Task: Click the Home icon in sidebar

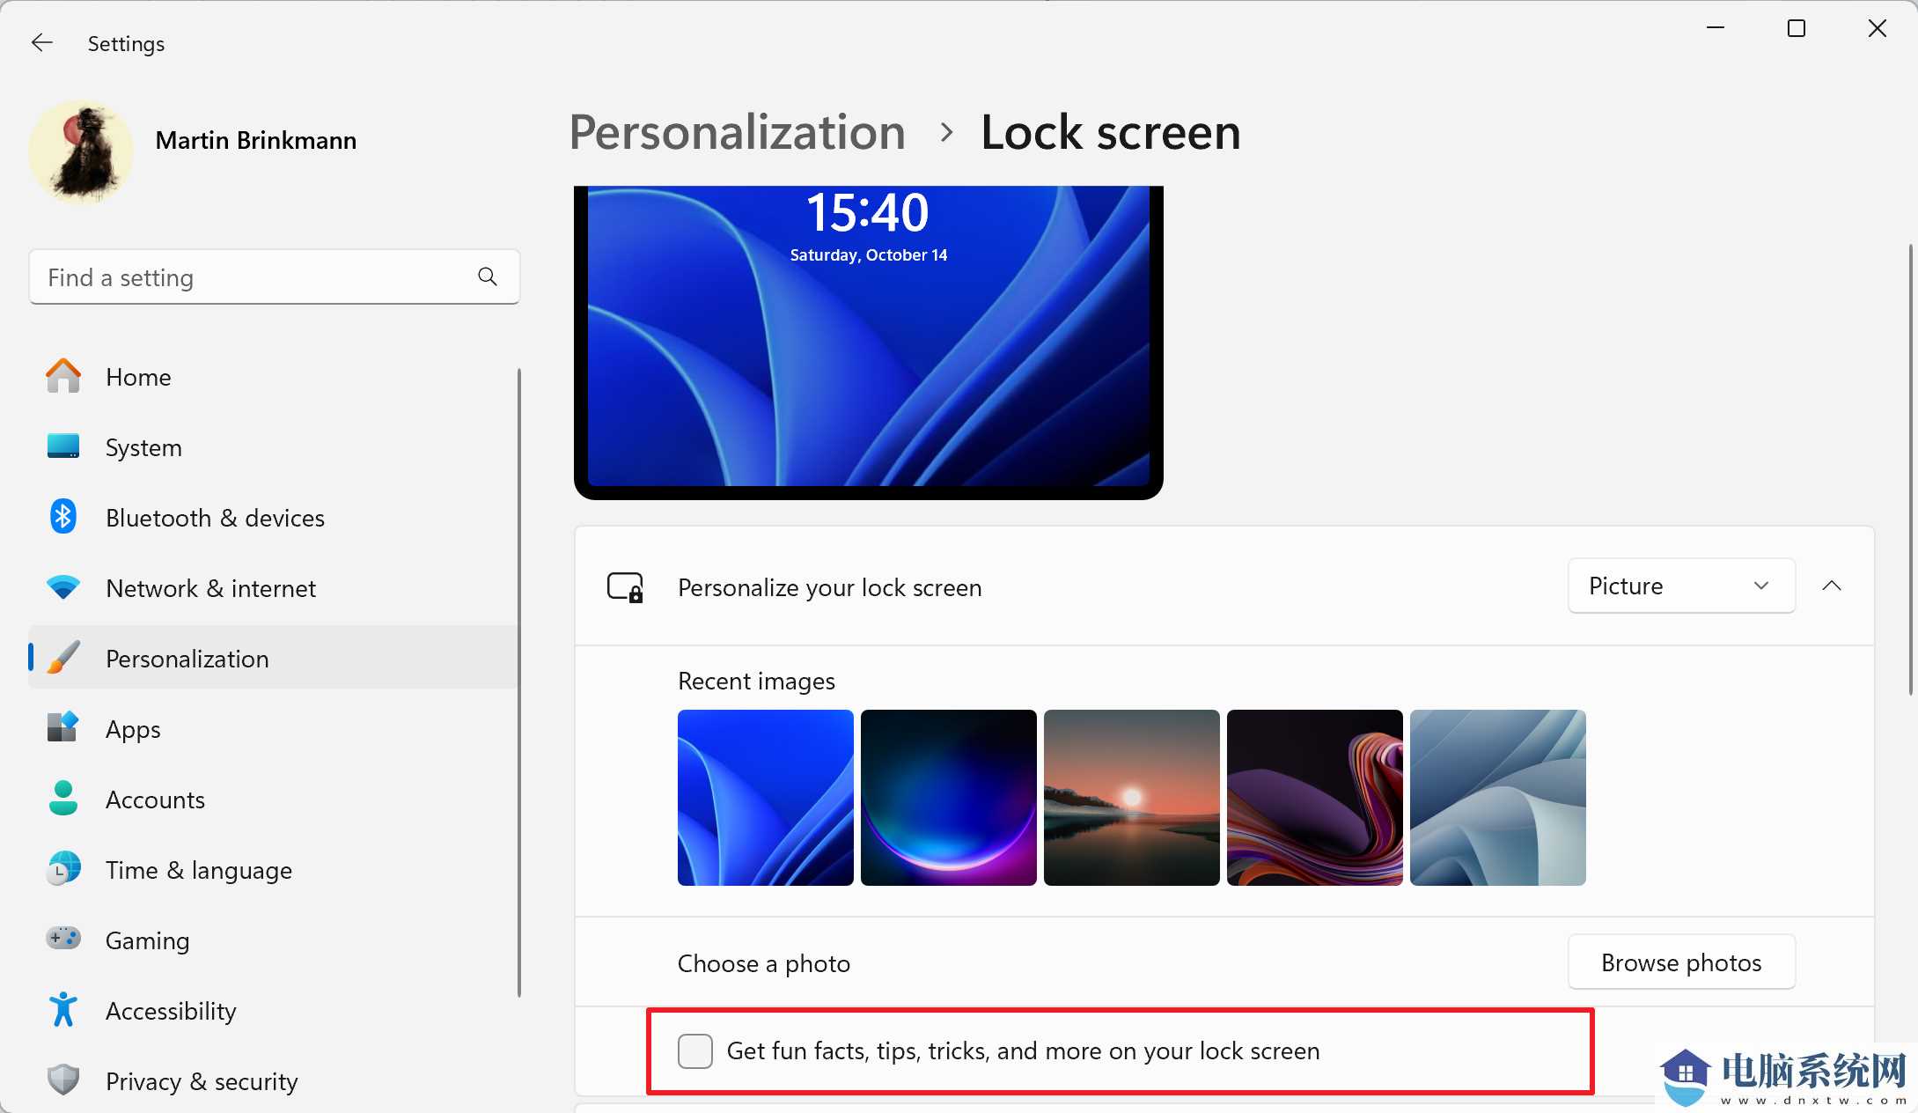Action: 61,375
